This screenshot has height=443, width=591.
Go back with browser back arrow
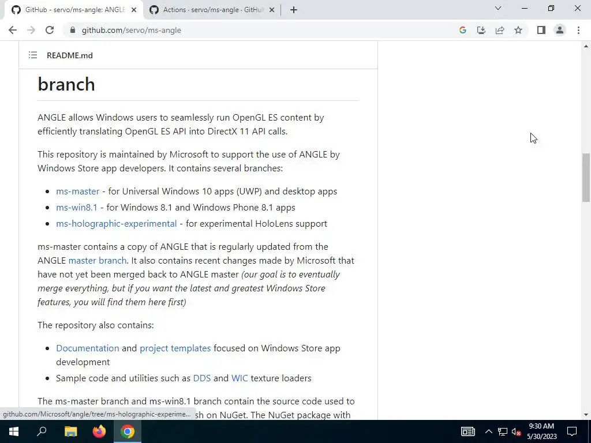pos(13,30)
